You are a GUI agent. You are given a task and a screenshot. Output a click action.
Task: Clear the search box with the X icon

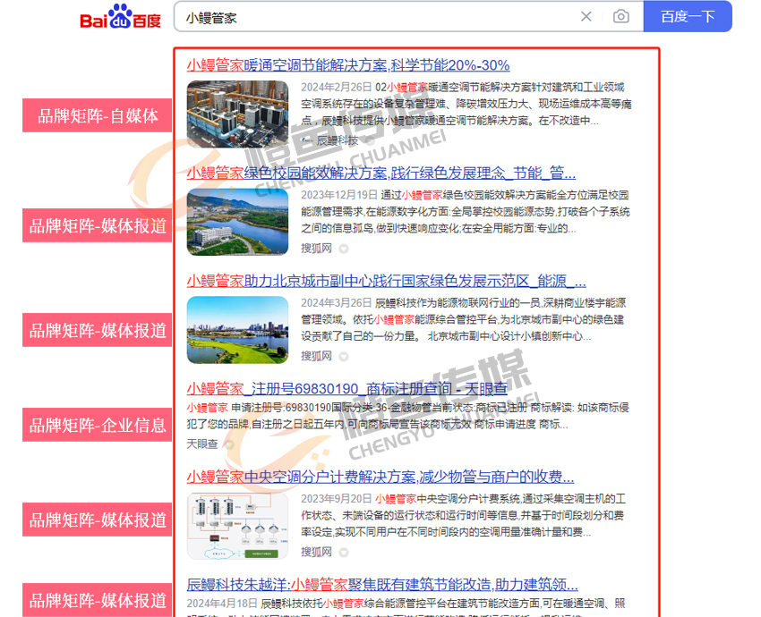[586, 16]
